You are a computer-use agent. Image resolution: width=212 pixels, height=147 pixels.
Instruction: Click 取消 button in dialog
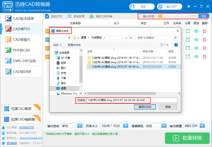tap(168, 107)
